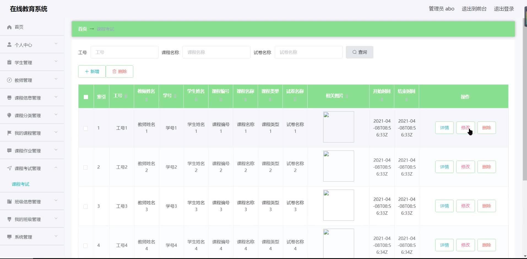Image resolution: width=527 pixels, height=259 pixels.
Task: Click 退出登录 link at top right
Action: pos(504,9)
